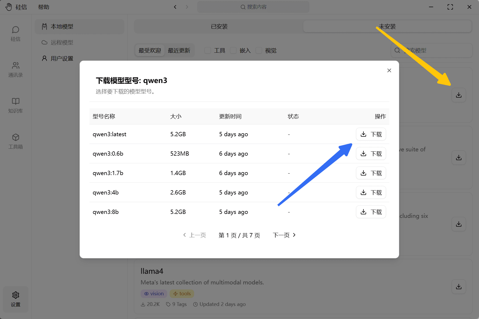Click the qwen3:8b model name

pos(106,212)
